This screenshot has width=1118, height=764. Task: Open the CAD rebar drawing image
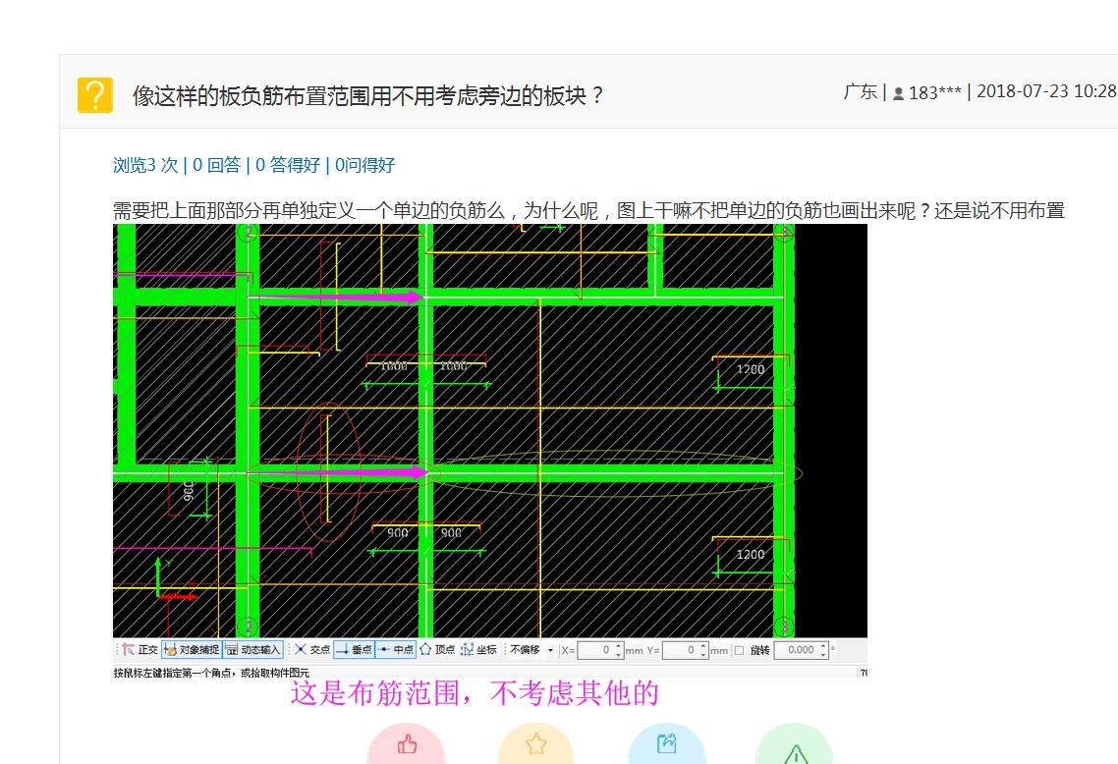(x=490, y=430)
